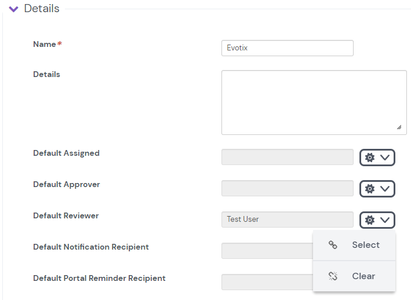Close the Default Reviewer dropdown arrow

(385, 220)
